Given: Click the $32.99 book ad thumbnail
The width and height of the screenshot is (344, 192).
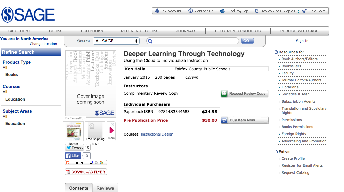Looking at the screenshot, I should pyautogui.click(x=73, y=131).
